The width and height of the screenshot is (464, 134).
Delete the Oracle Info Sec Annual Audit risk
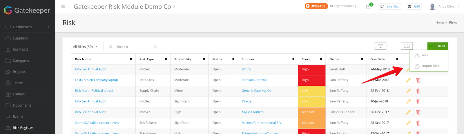click(x=418, y=102)
